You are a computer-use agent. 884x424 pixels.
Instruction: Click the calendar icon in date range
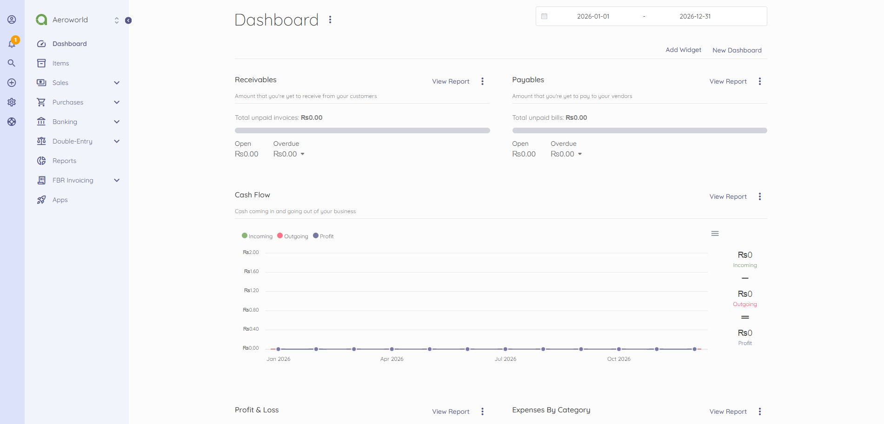[544, 16]
